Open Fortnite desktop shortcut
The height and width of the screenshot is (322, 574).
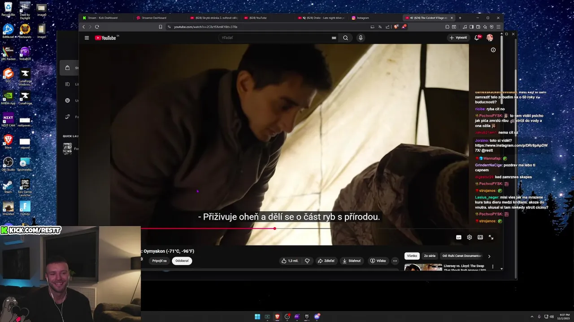[25, 208]
